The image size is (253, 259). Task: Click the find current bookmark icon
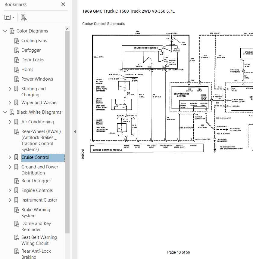point(23,17)
